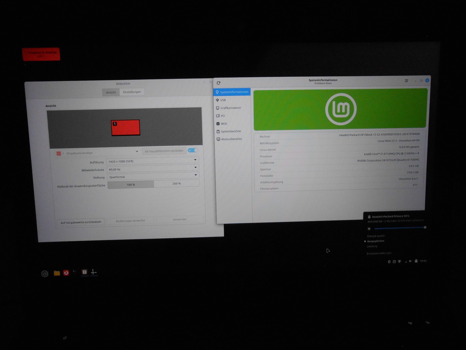
Task: Launch the terminal icon in the panel
Action: click(75, 272)
